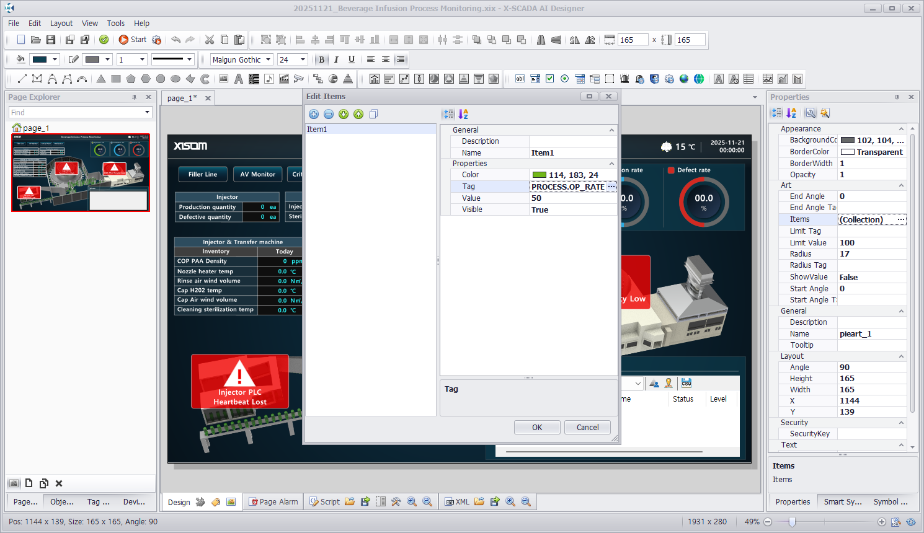924x533 pixels.
Task: Open the font size 24 dropdown
Action: [303, 59]
